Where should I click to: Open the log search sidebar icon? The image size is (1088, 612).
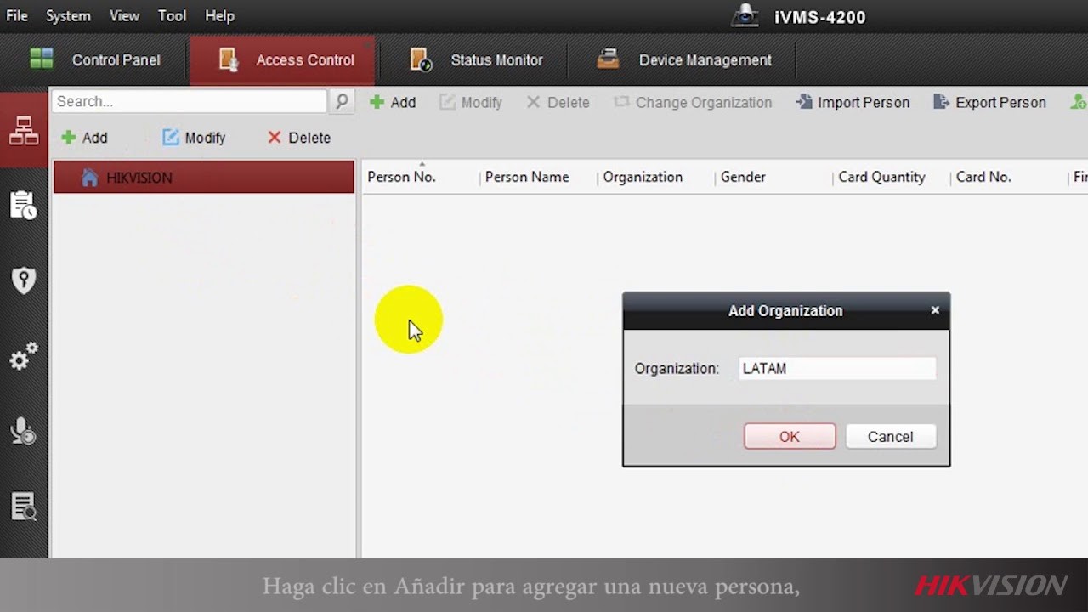tap(24, 506)
